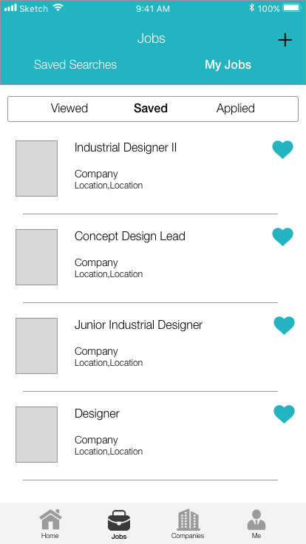Click Industrial Designer II company logo placeholder
The height and width of the screenshot is (544, 306).
tap(36, 169)
